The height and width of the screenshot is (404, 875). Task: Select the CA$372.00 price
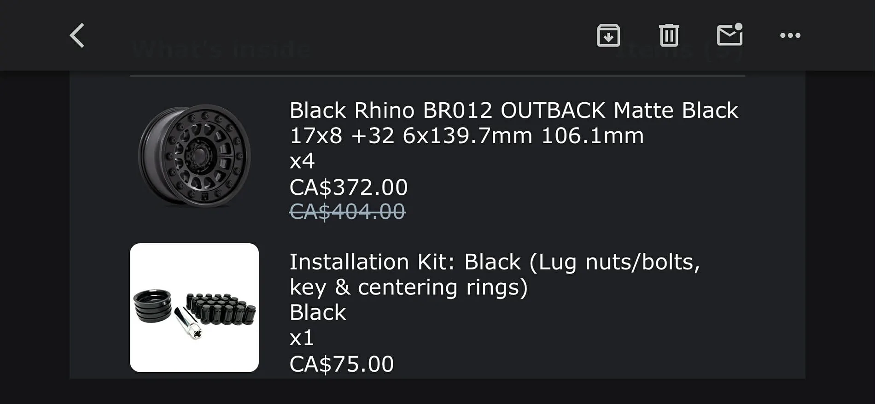tap(348, 187)
